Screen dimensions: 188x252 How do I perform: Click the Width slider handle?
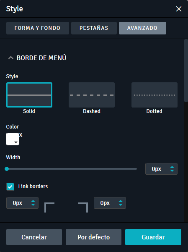pos(7,169)
